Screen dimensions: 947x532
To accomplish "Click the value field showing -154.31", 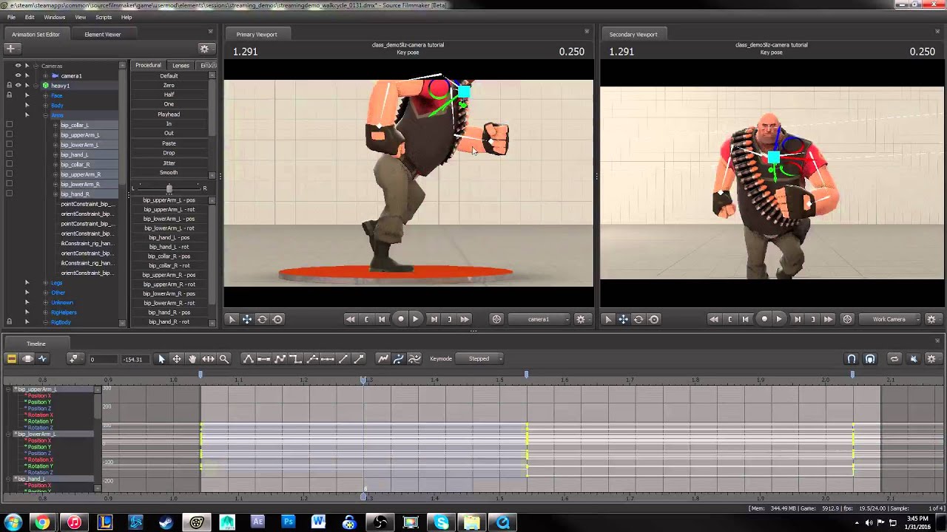I will 135,359.
